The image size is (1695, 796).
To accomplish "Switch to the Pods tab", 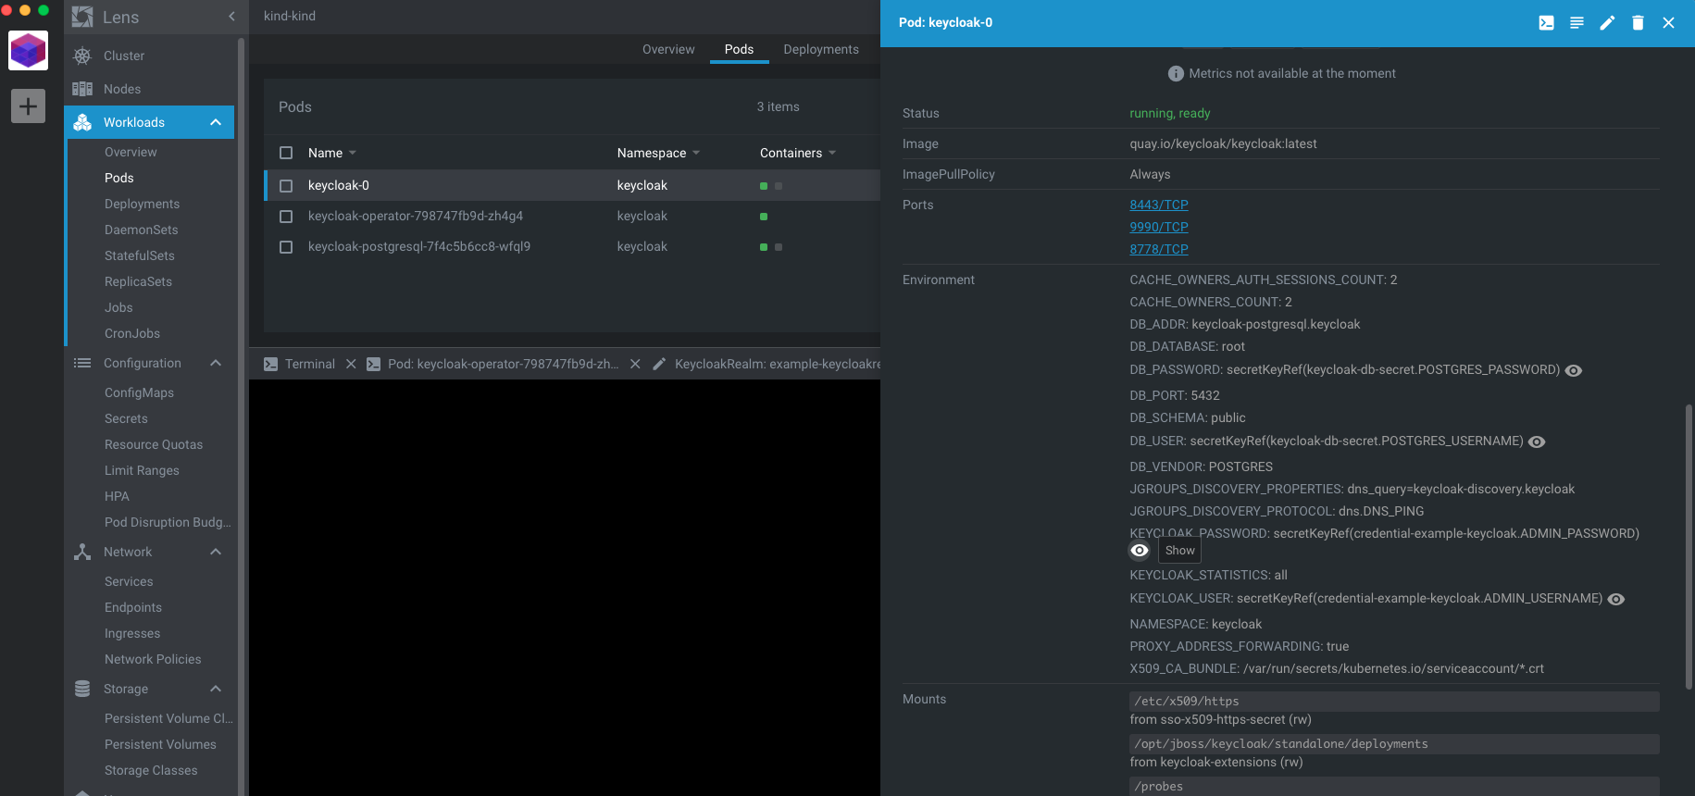I will click(x=739, y=49).
